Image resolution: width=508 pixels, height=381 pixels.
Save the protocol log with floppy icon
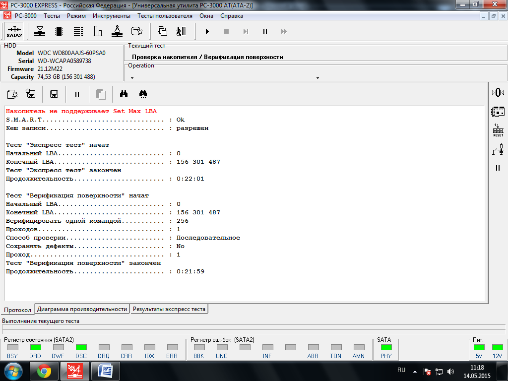click(54, 94)
